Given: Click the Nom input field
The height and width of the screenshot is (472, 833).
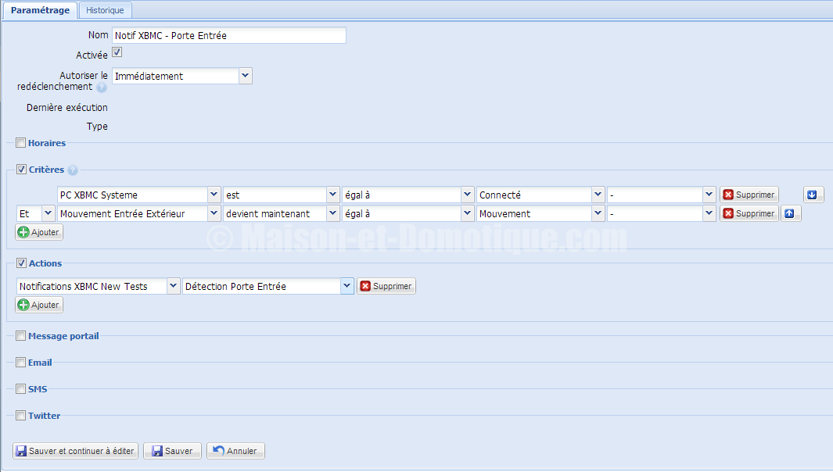Looking at the screenshot, I should click(229, 36).
